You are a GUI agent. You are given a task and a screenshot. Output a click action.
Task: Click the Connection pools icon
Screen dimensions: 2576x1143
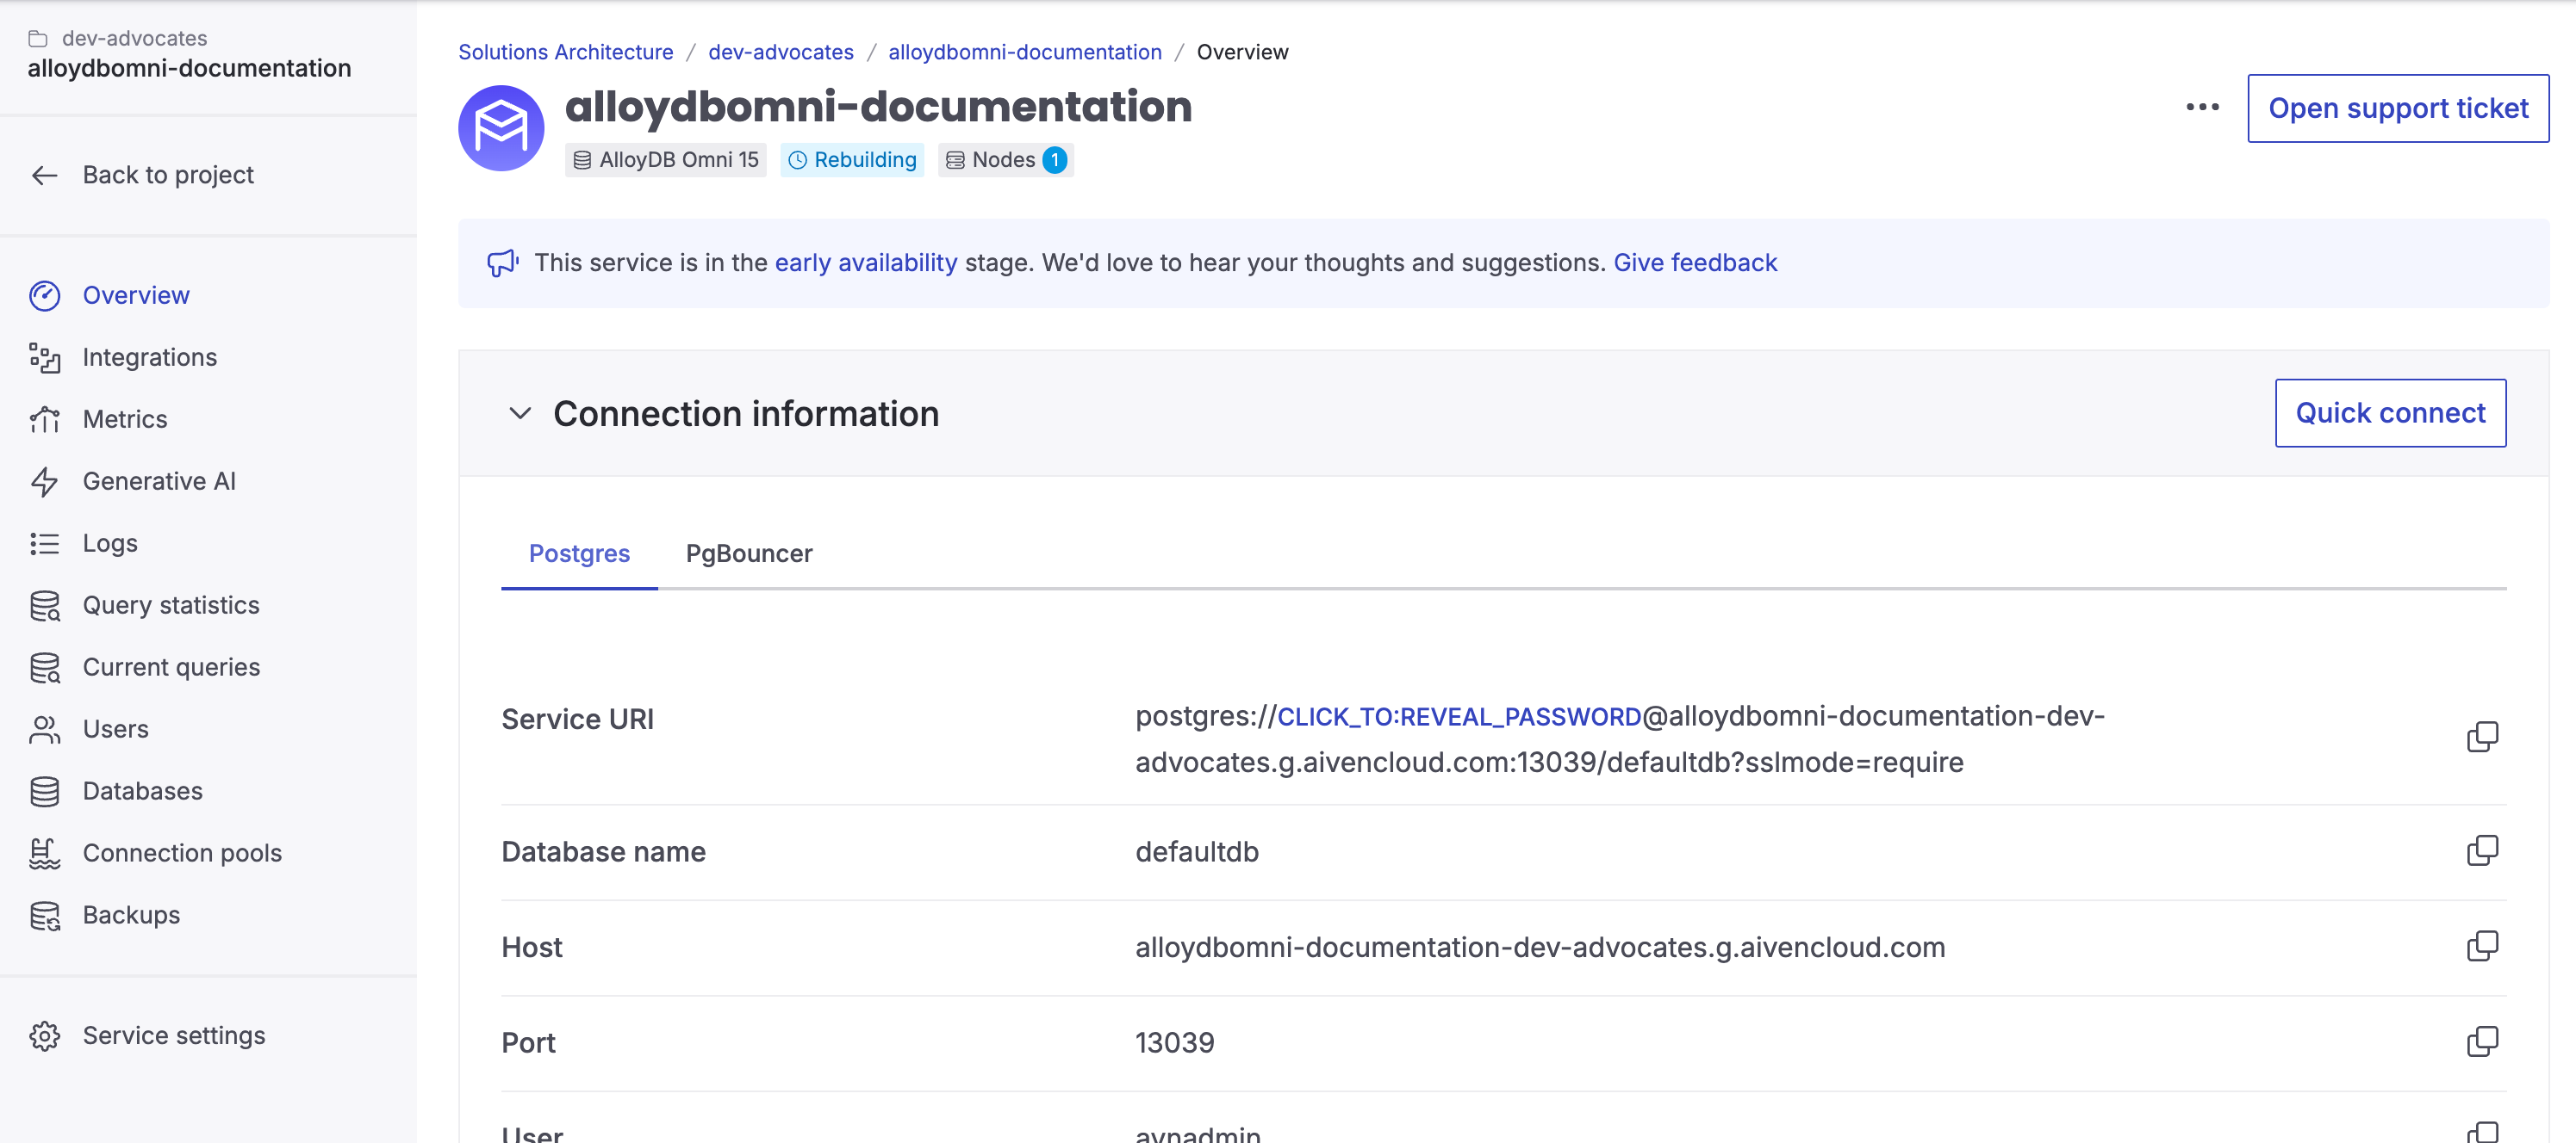tap(44, 853)
